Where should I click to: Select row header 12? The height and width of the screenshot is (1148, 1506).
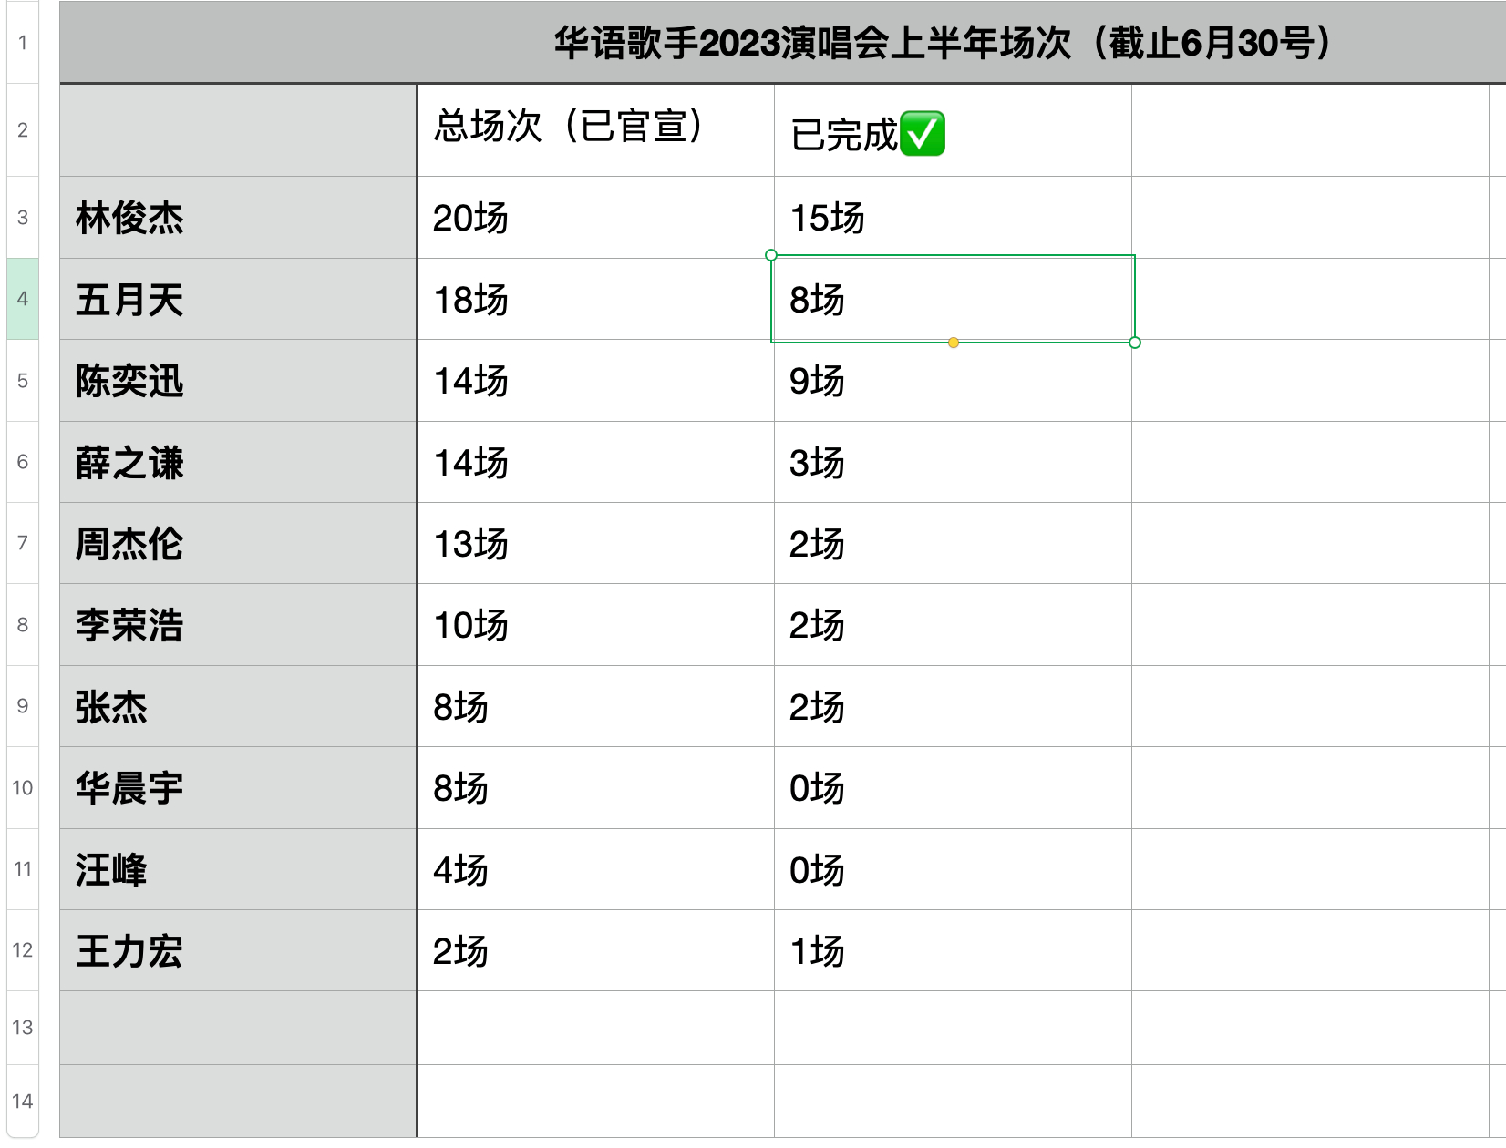(x=23, y=950)
